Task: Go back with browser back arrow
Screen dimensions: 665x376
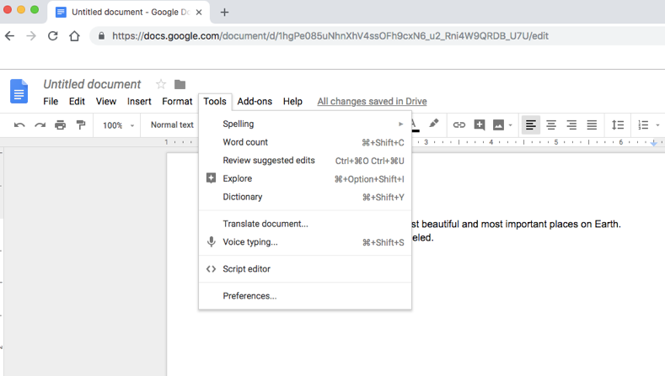Action: [10, 36]
